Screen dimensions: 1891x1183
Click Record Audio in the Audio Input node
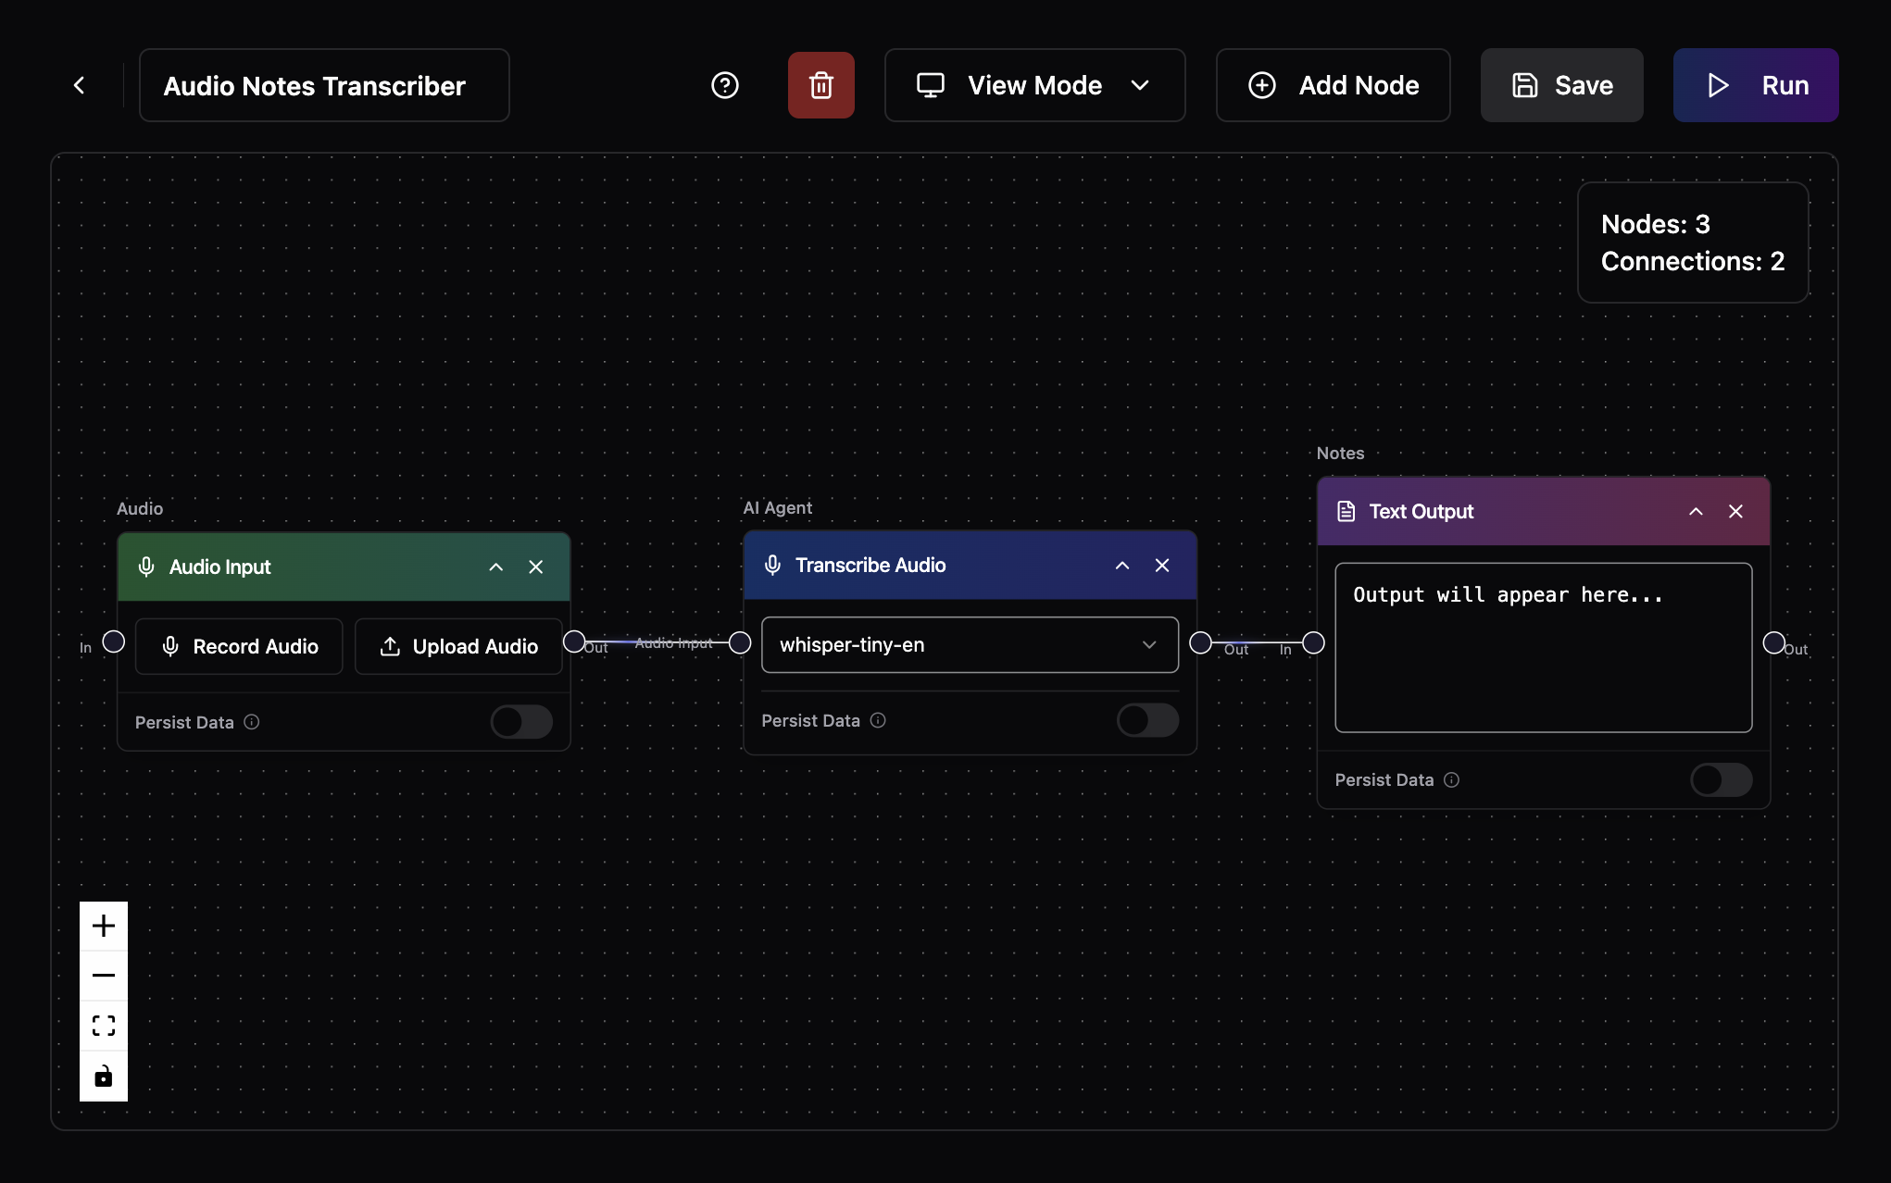click(x=238, y=646)
